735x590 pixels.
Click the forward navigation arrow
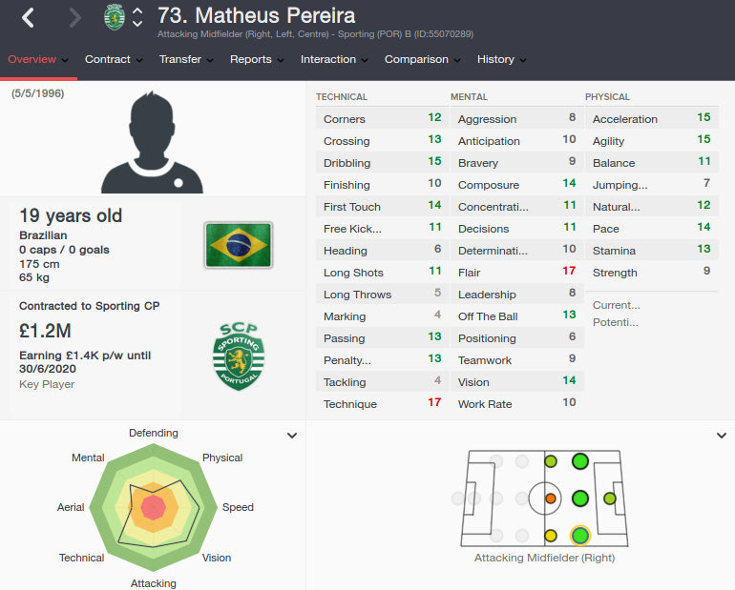coord(75,17)
